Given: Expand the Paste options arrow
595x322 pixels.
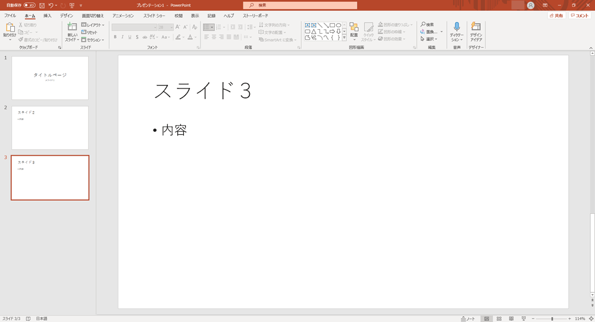Looking at the screenshot, I should [10, 39].
